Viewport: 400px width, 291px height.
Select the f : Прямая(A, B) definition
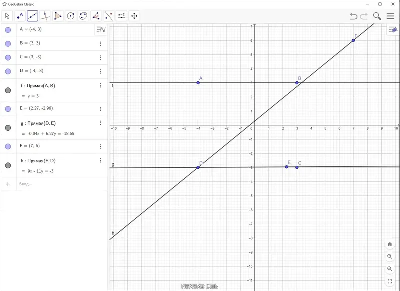[x=38, y=86]
